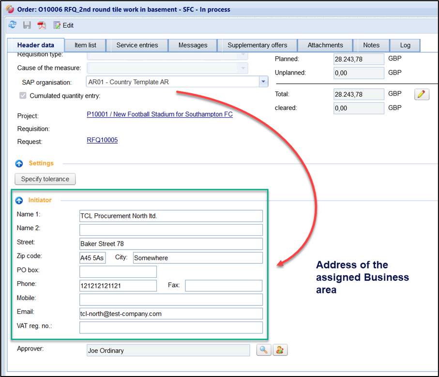Click the Edit toolbar button
This screenshot has height=377, width=439.
[x=63, y=25]
